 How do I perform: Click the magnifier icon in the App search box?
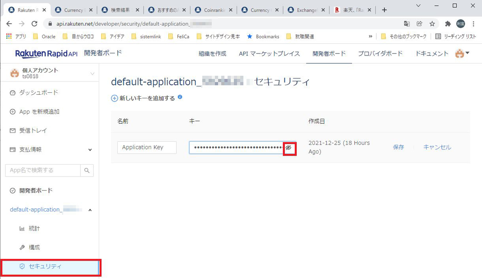[x=87, y=170]
